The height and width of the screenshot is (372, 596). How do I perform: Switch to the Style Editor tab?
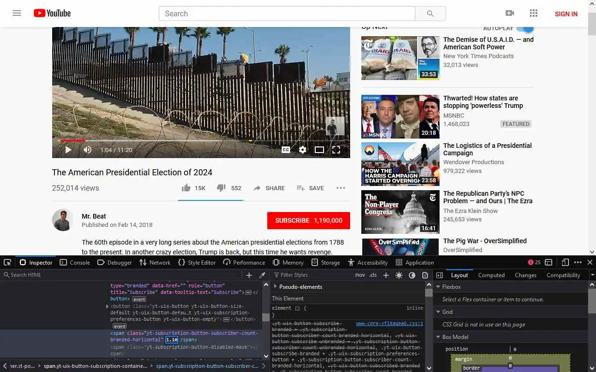point(197,262)
